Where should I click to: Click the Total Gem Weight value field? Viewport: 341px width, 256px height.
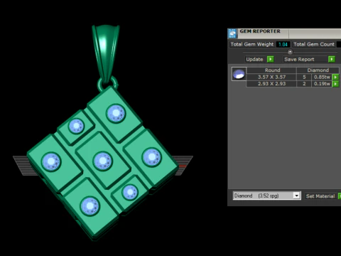coord(283,44)
